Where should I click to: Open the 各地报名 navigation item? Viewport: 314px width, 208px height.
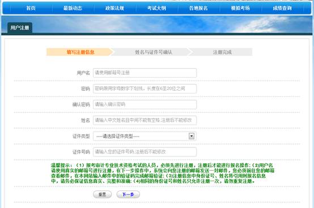[x=198, y=8]
